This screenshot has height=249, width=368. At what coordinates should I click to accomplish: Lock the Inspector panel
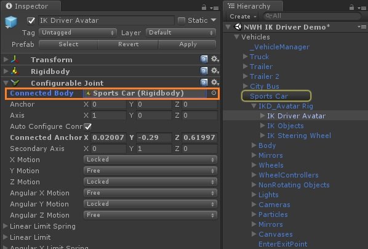tap(204, 7)
